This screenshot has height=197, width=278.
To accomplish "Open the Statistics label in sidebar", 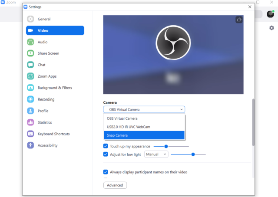I will point(45,122).
